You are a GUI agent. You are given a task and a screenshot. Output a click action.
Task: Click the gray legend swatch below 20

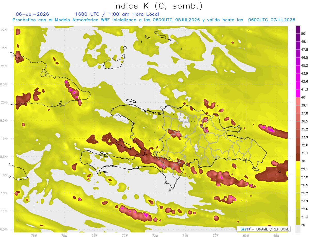[x=298, y=229]
